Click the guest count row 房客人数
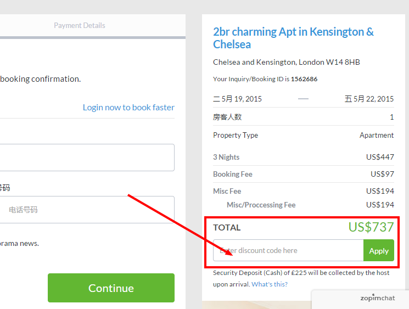The width and height of the screenshot is (409, 309). pyautogui.click(x=304, y=117)
